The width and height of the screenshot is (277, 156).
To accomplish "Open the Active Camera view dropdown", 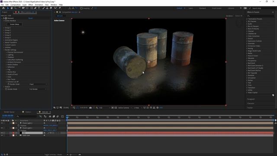I will pyautogui.click(x=125, y=108).
